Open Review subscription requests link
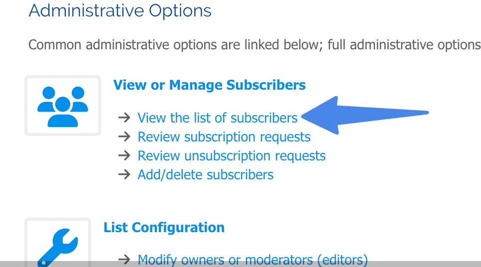Viewport: 481px width, 267px height. (224, 137)
